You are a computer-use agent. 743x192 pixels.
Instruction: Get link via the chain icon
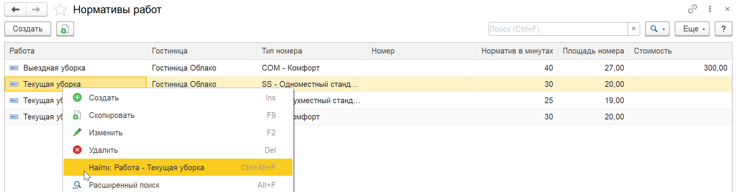click(x=693, y=9)
